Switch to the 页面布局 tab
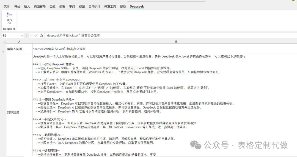Viewport: 297px width, 157px height. tap(40, 6)
